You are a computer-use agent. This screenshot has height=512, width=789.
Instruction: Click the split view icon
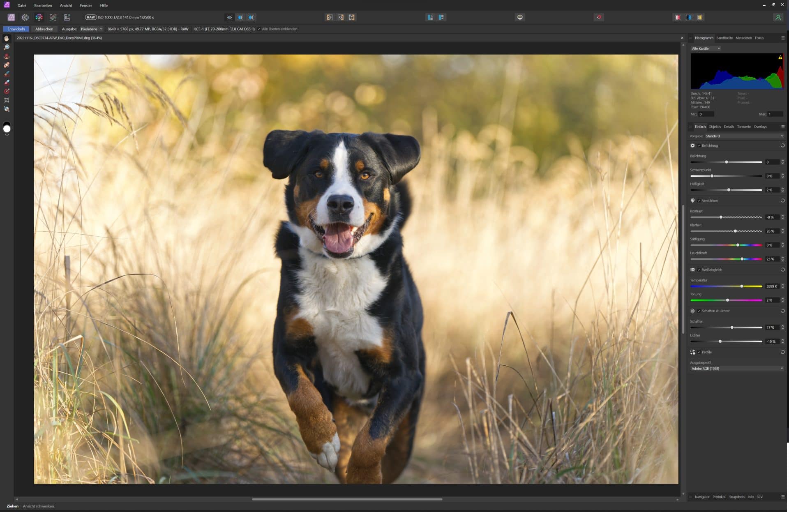pos(240,17)
